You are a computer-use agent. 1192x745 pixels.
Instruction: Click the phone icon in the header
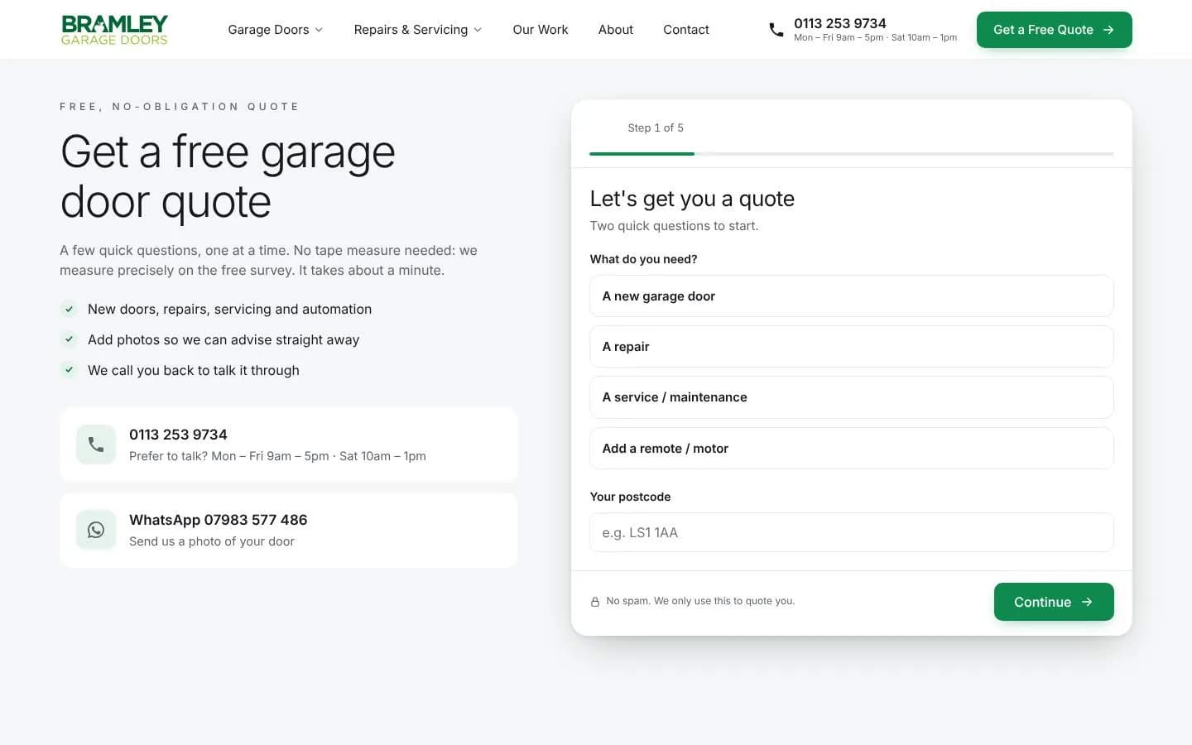pos(776,30)
